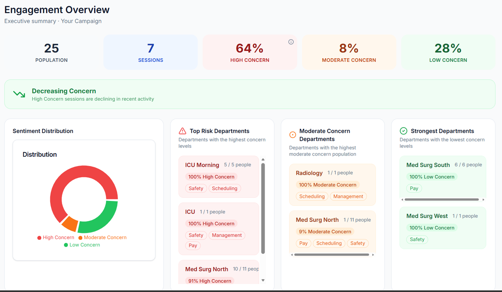Open the Med Surg South card title
502x292 pixels.
tap(428, 165)
